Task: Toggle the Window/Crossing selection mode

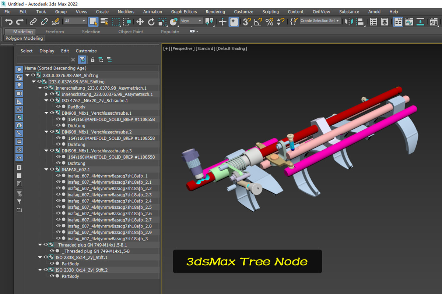Action: pyautogui.click(x=127, y=22)
